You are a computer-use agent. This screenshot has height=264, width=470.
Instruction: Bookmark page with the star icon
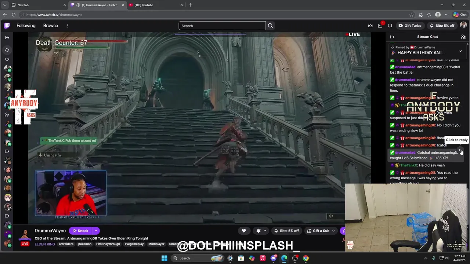coord(411,15)
